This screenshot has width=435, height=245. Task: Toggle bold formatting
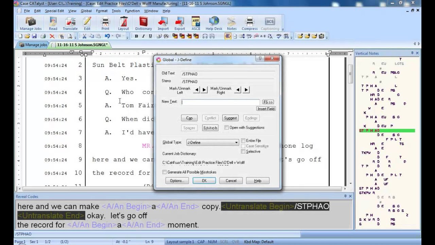click(137, 36)
